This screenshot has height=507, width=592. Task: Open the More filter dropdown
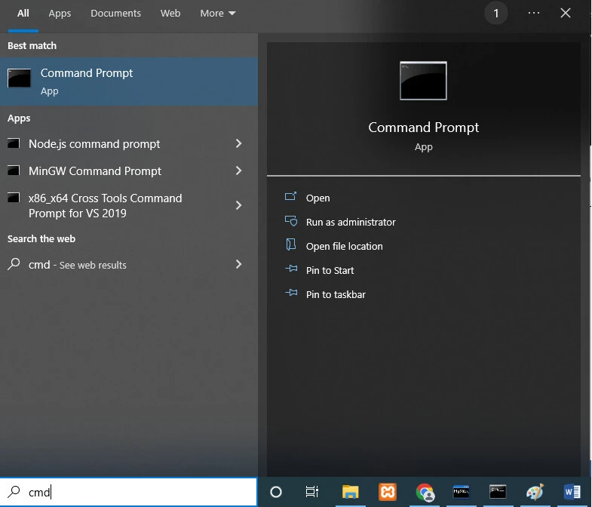218,14
